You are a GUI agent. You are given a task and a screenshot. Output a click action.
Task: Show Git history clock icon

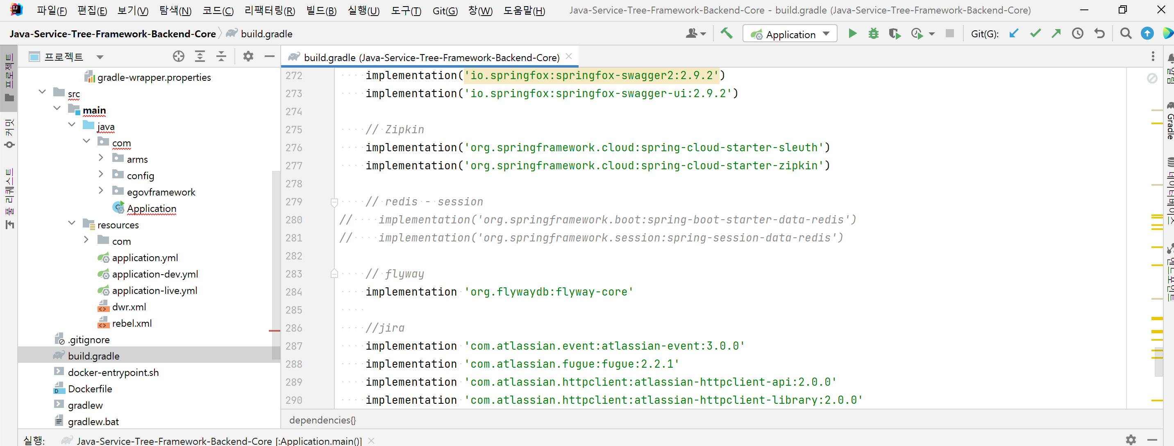(1077, 33)
